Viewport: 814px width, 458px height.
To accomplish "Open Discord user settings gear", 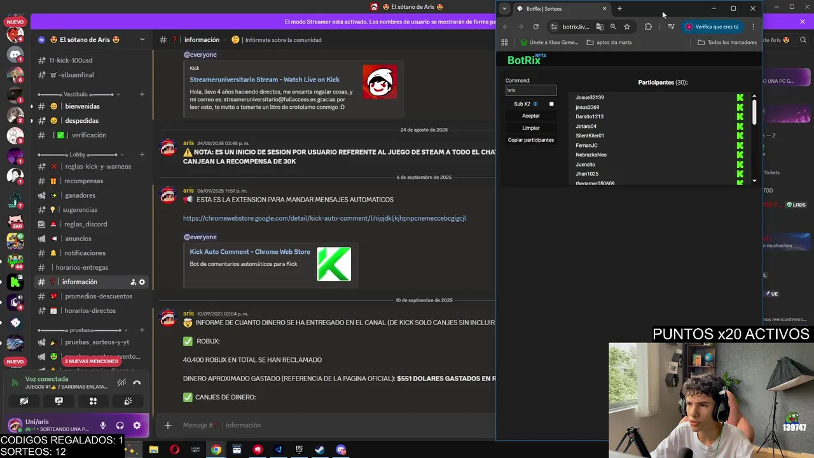I will point(137,426).
